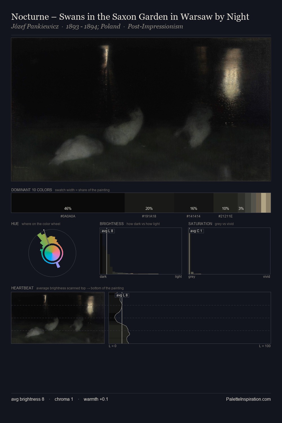Screen dimensions: 282x423
Task: Click the 'grey' axis label
Action: [192, 277]
